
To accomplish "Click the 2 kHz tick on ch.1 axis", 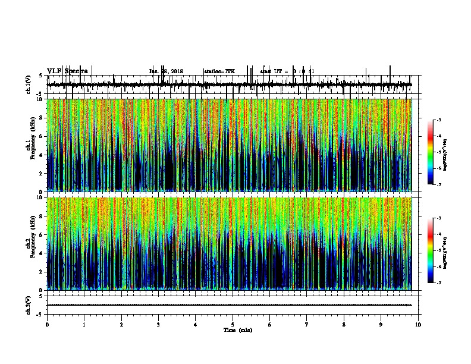I will (x=42, y=173).
